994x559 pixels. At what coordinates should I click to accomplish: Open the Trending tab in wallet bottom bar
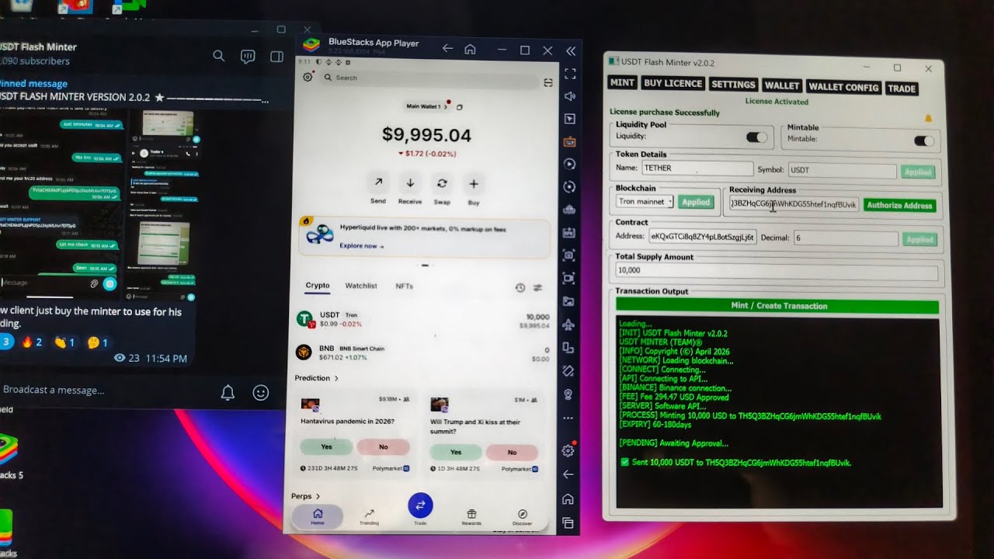point(369,517)
